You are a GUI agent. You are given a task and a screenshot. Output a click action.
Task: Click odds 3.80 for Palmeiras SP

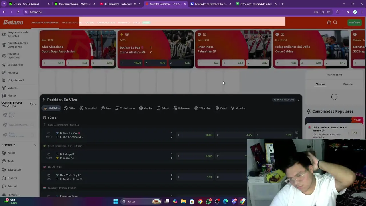258,63
